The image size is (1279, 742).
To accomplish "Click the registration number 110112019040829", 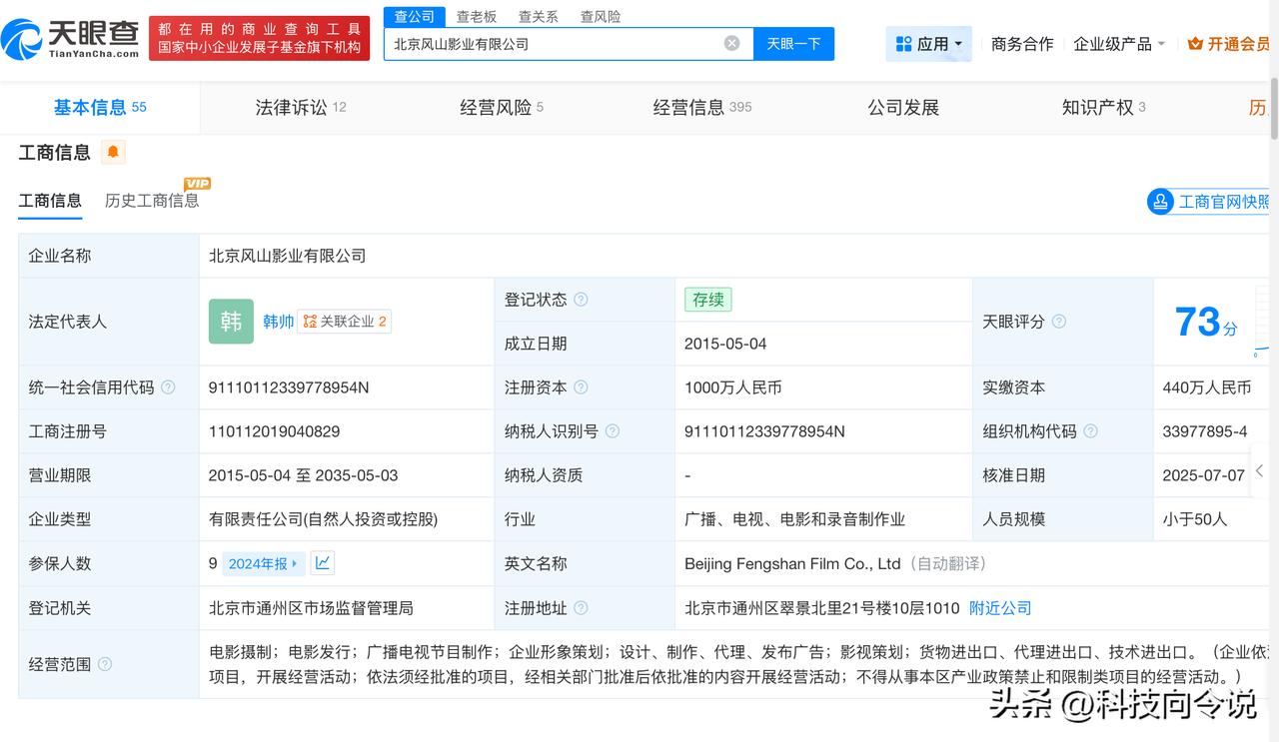I will tap(275, 431).
